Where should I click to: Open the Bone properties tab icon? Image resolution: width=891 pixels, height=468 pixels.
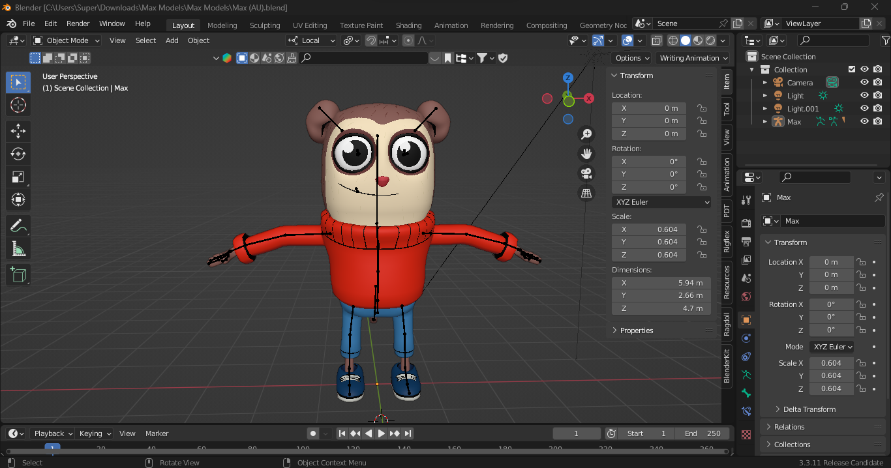click(747, 393)
